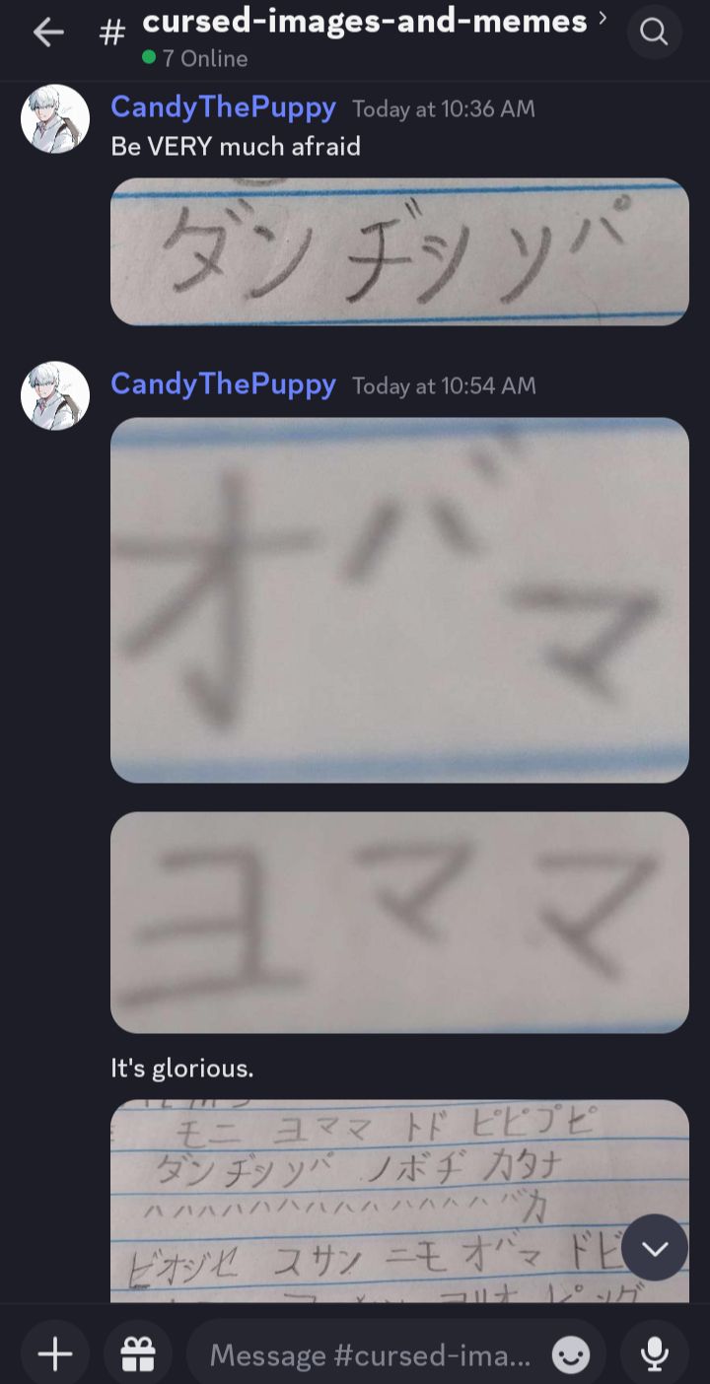Tap the hash channel icon in header
The height and width of the screenshot is (1384, 710).
pos(112,33)
